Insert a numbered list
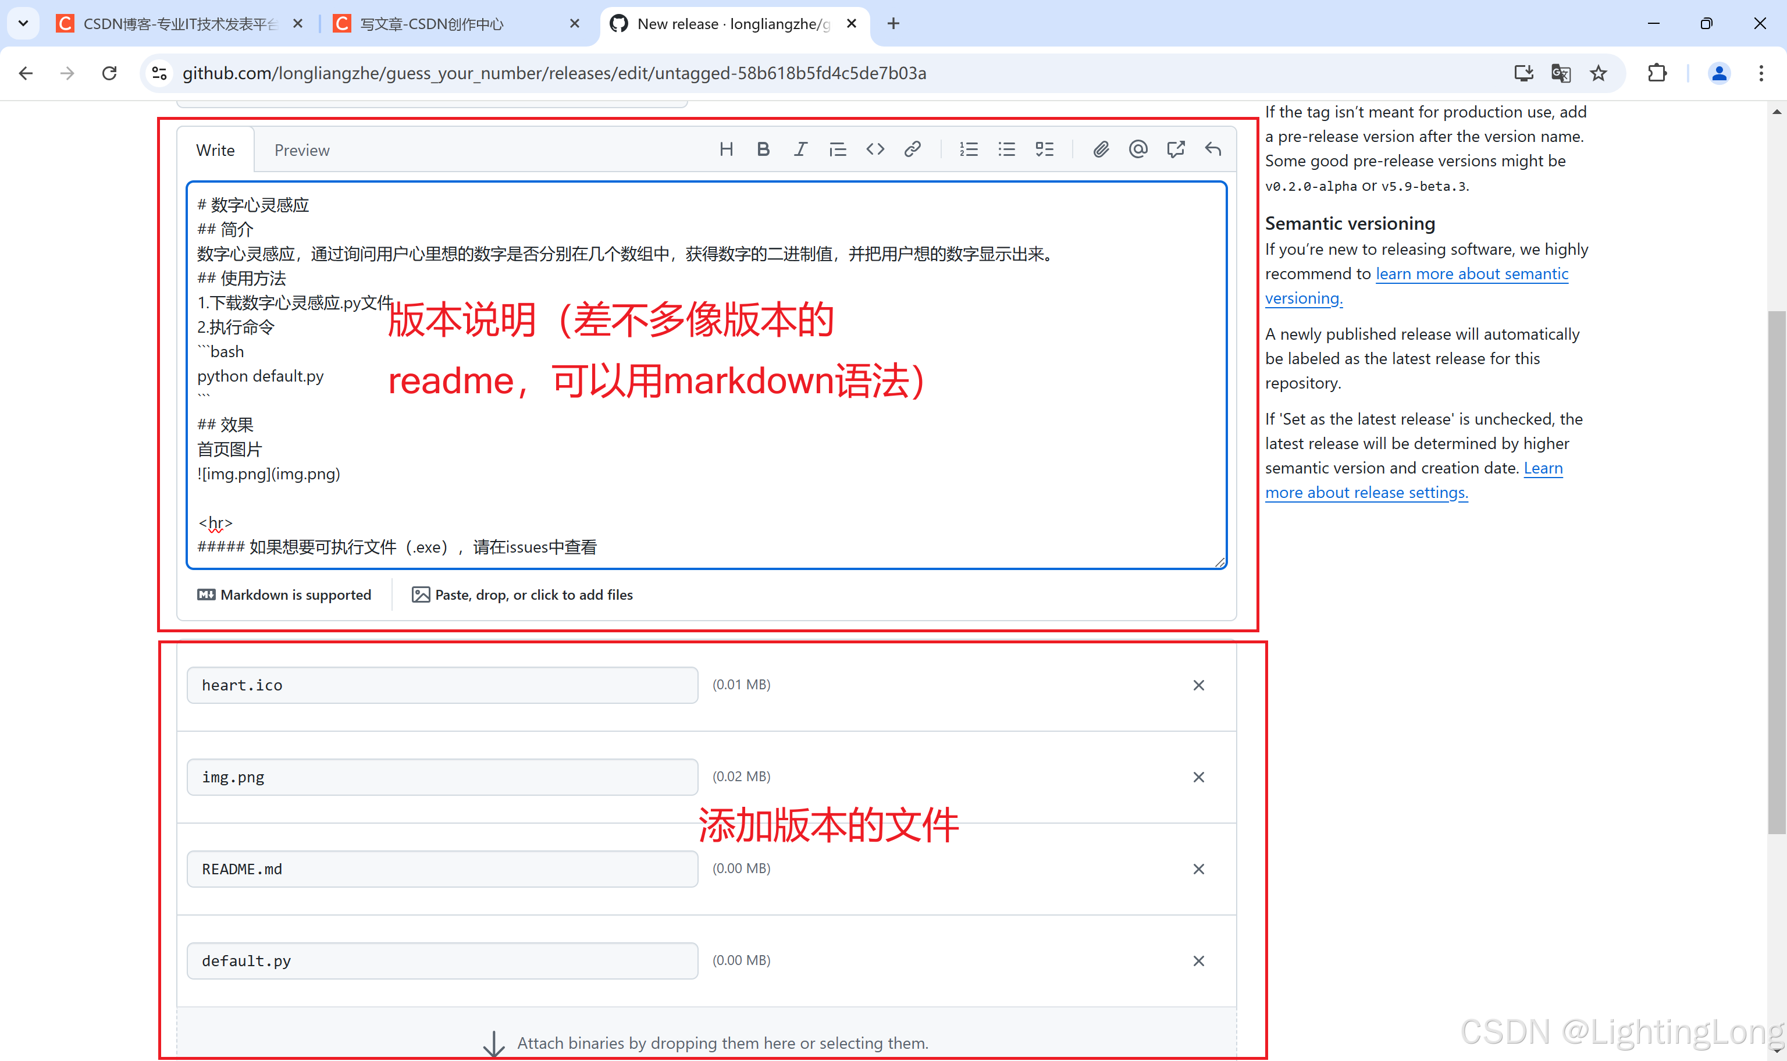 (x=969, y=149)
